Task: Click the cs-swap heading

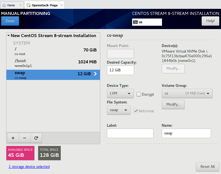Action: tap(115, 36)
